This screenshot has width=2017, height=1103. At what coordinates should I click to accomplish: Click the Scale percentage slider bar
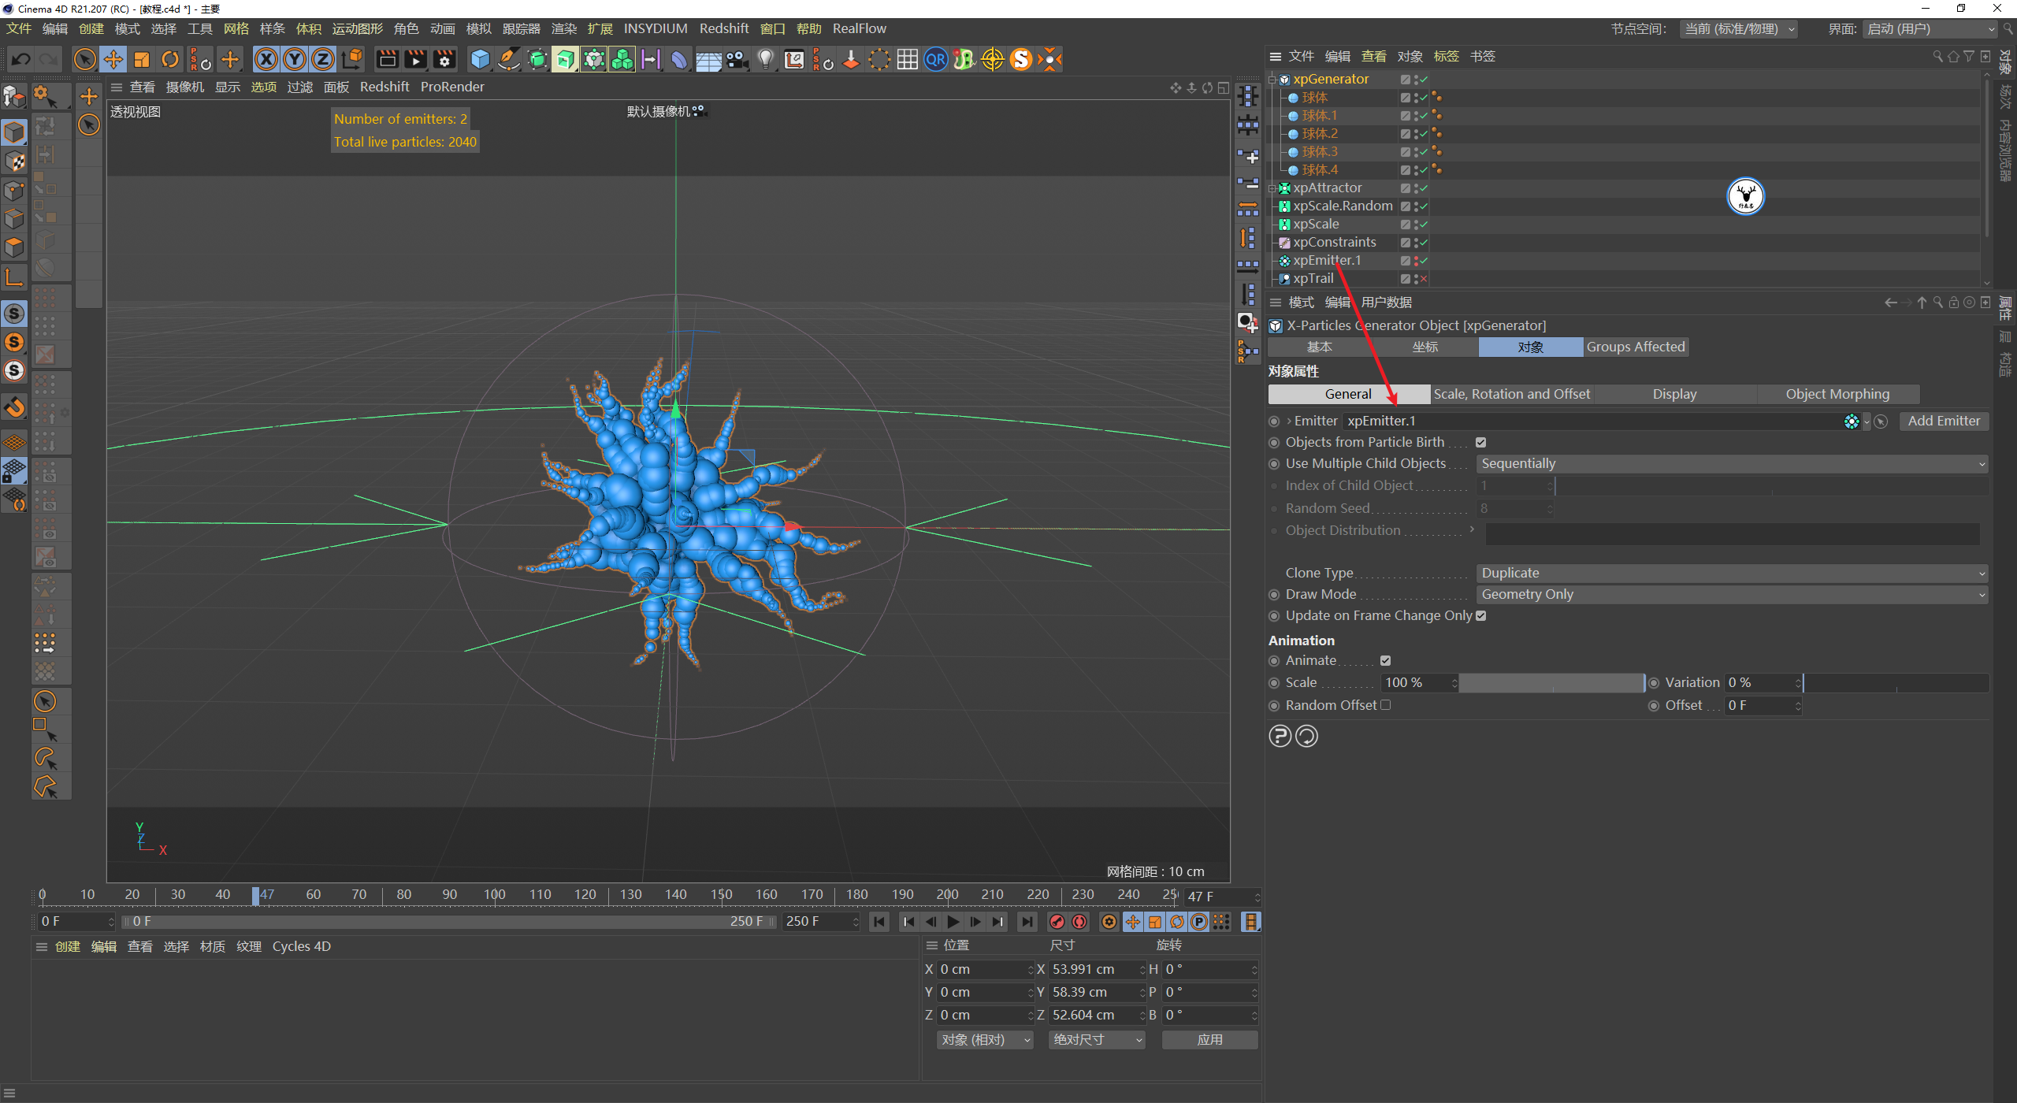coord(1551,683)
